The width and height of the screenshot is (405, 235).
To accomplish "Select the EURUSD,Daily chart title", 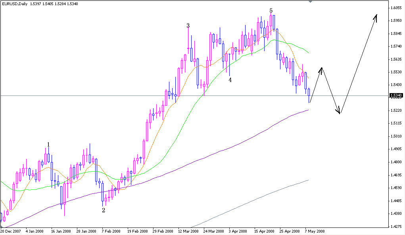I will pos(15,4).
